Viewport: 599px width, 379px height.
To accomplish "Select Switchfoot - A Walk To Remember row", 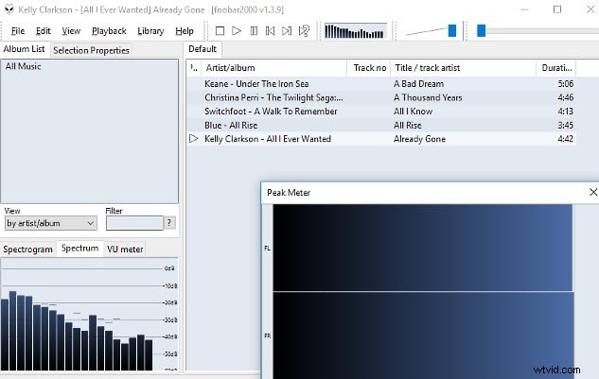I will [380, 112].
